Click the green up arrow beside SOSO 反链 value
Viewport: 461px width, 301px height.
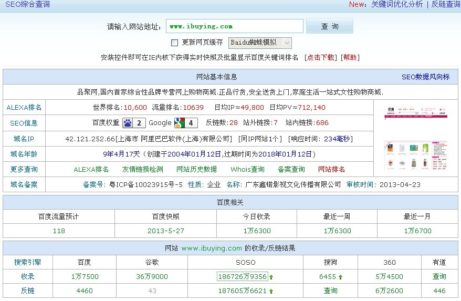271,291
